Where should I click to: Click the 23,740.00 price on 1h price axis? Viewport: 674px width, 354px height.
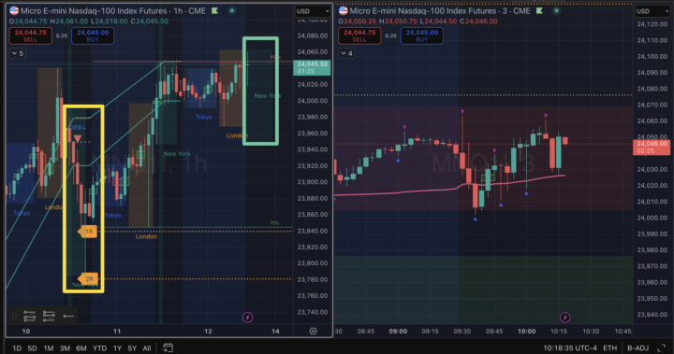[313, 312]
